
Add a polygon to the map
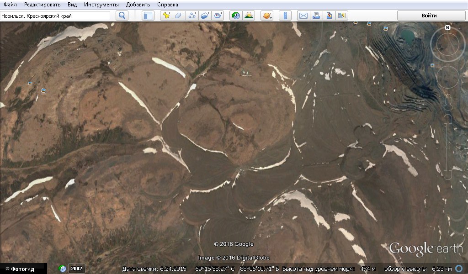coord(179,16)
